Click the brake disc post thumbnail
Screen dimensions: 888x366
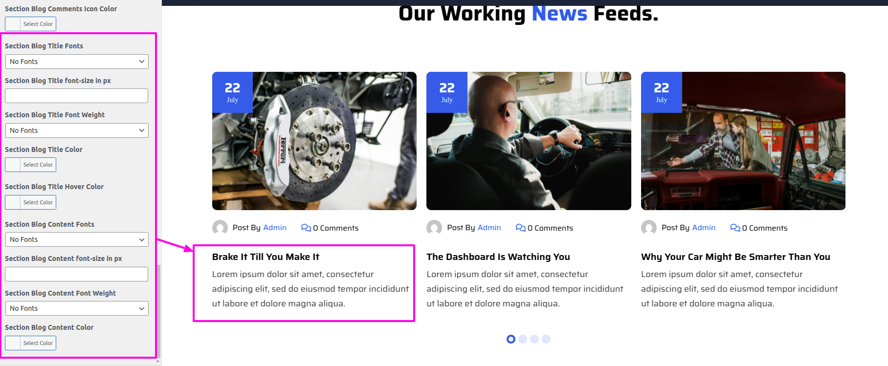point(314,141)
